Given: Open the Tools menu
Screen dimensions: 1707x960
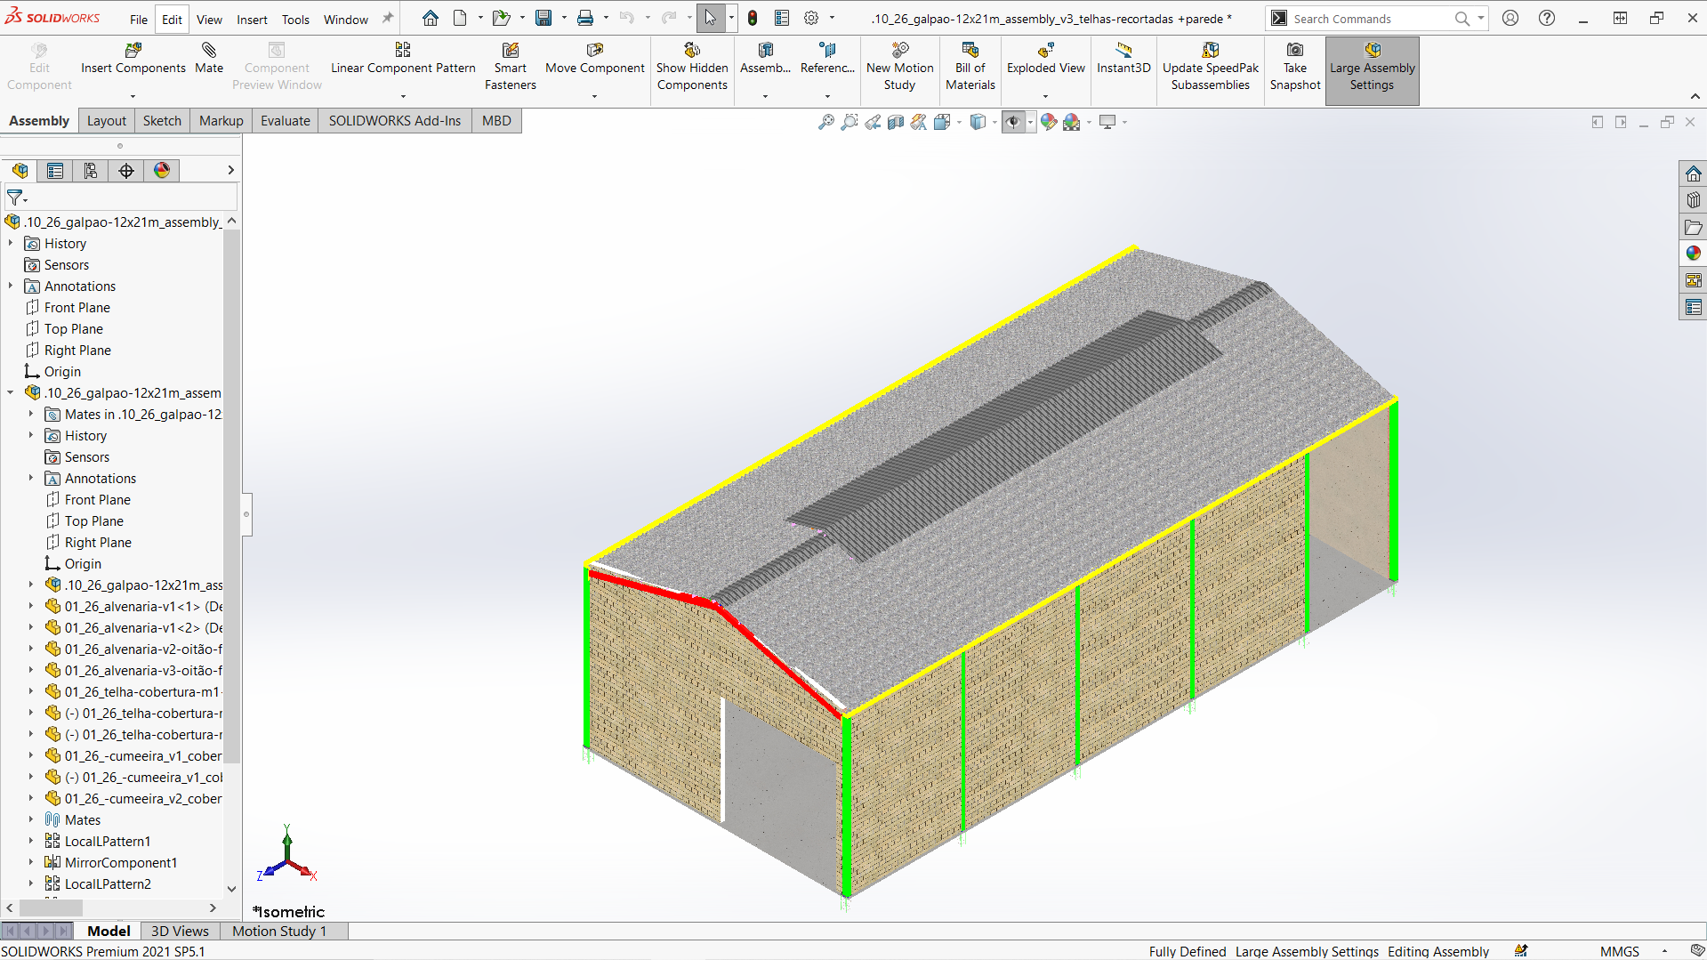Looking at the screenshot, I should click(295, 20).
